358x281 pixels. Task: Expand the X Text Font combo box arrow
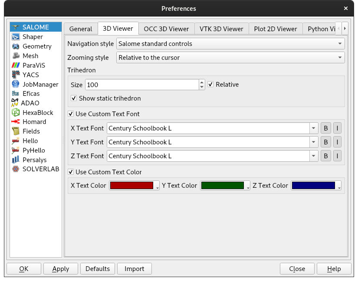[x=314, y=128]
